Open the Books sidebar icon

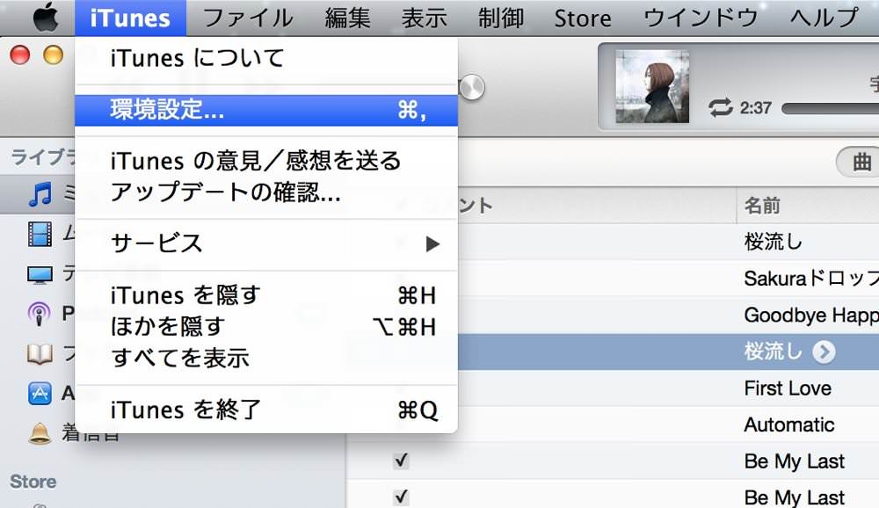click(40, 354)
